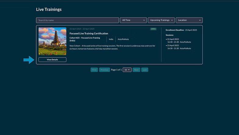Open the All Time dropdown
This screenshot has height=135, width=239.
click(x=134, y=20)
